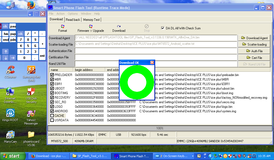Switch to the Memory Test tab
The height and width of the screenshot is (160, 274).
92,20
